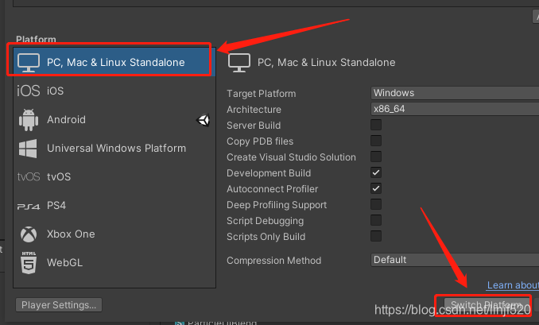Viewport: 539px width, 325px height.
Task: Click the Server Build label
Action: 254,126
